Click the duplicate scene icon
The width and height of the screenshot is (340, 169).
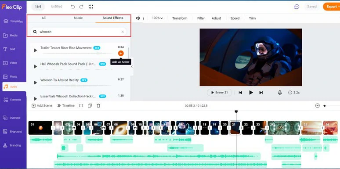[90, 106]
